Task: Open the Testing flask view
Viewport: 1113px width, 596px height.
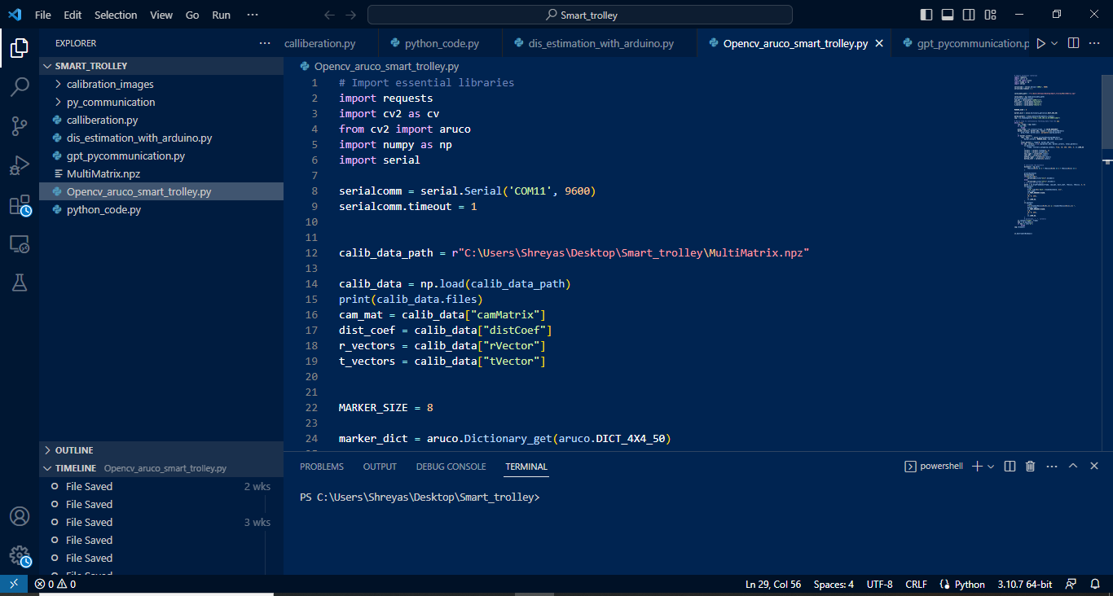Action: [20, 283]
